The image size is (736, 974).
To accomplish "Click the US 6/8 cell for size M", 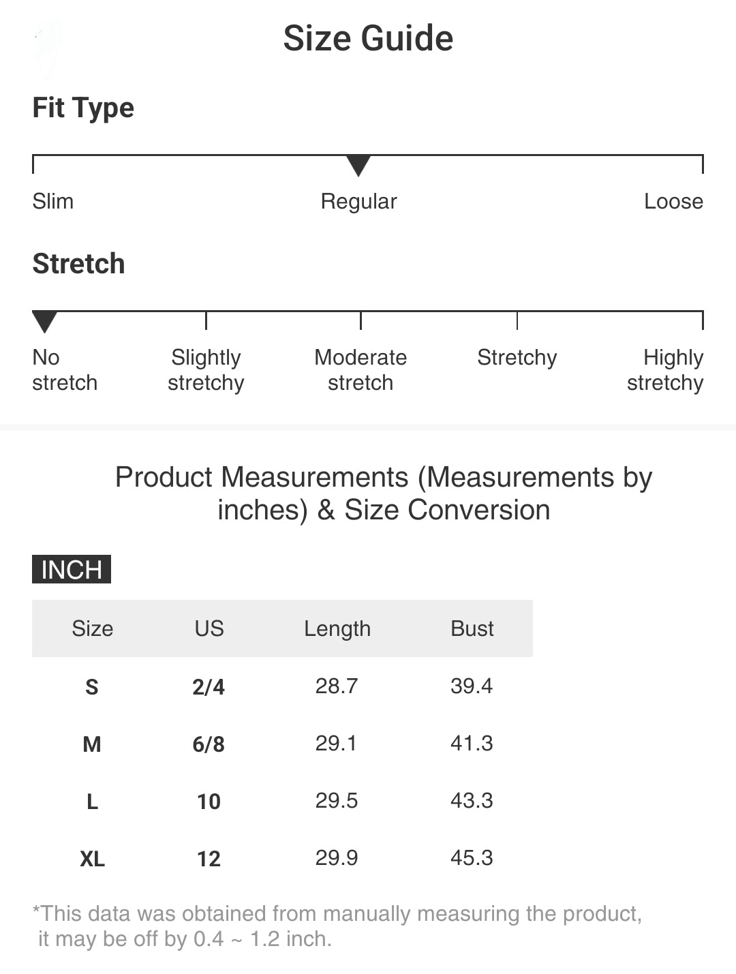I will [209, 744].
